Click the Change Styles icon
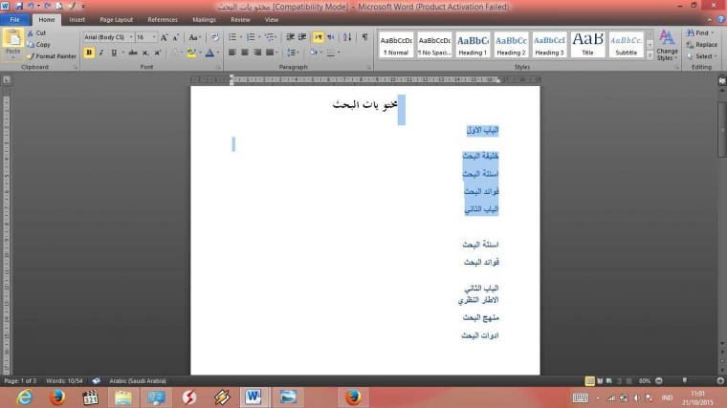This screenshot has height=408, width=727. coord(667,44)
